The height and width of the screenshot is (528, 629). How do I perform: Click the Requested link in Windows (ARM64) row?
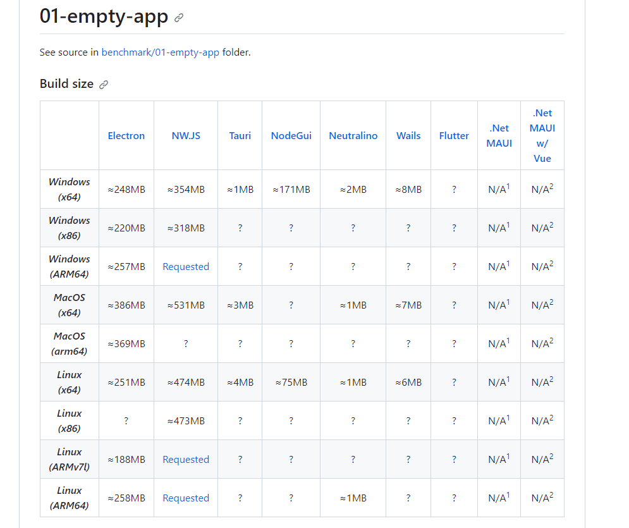186,266
